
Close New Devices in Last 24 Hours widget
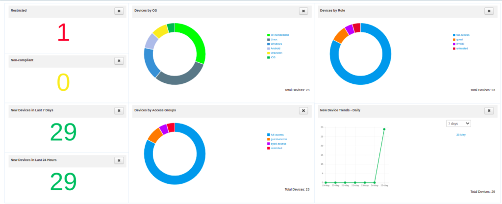(x=119, y=160)
